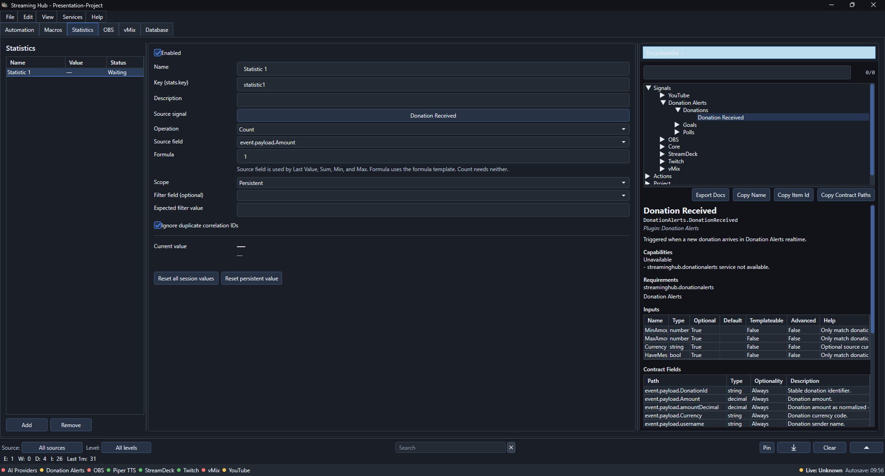The image size is (885, 476).
Task: Expand the StreamDeck tree node
Action: pyautogui.click(x=662, y=154)
